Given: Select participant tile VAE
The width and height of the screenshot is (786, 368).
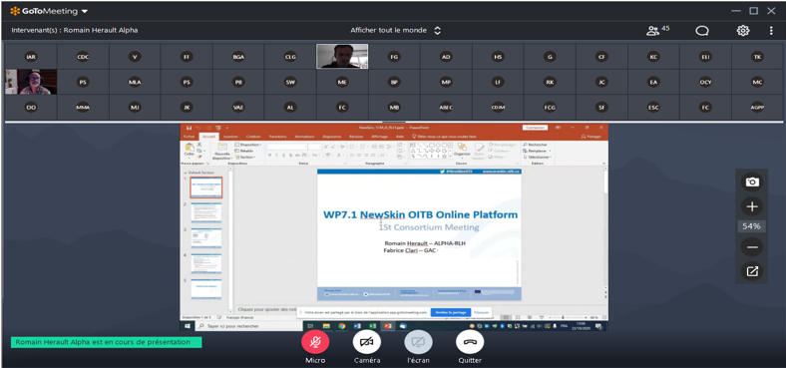Looking at the screenshot, I should click(x=238, y=108).
